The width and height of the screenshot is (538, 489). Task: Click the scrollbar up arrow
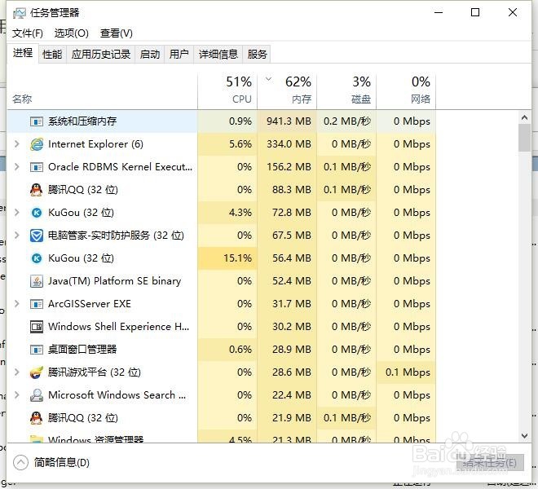pyautogui.click(x=524, y=117)
